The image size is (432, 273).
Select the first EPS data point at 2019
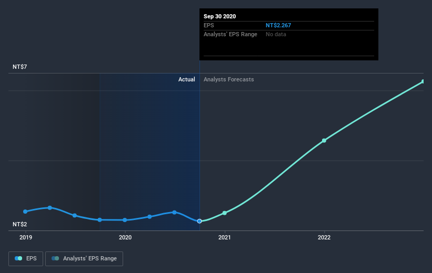25,212
